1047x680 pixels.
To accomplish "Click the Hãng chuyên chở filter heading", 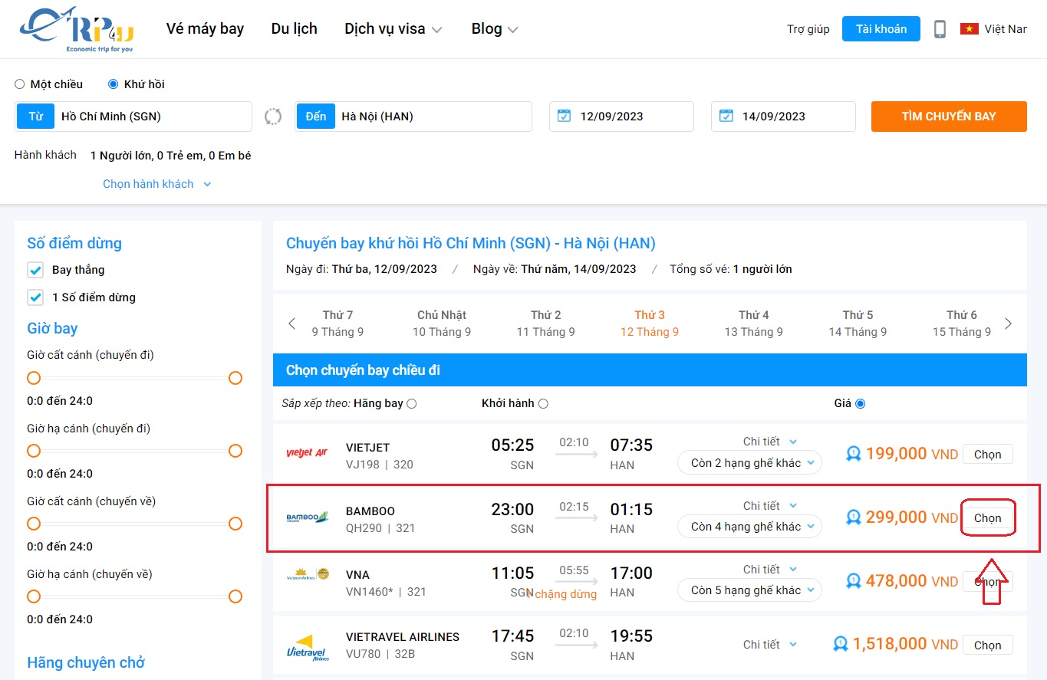I will [86, 663].
